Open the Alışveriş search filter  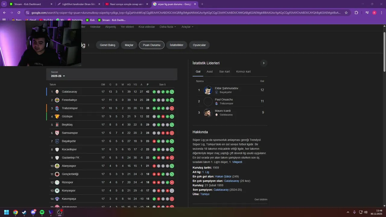[110, 27]
